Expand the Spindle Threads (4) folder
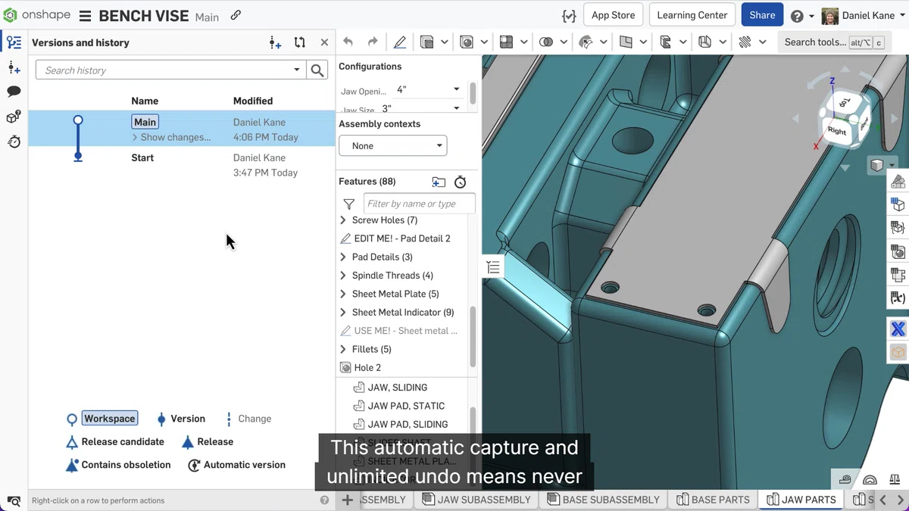Screen dimensions: 909x511 click(x=343, y=276)
